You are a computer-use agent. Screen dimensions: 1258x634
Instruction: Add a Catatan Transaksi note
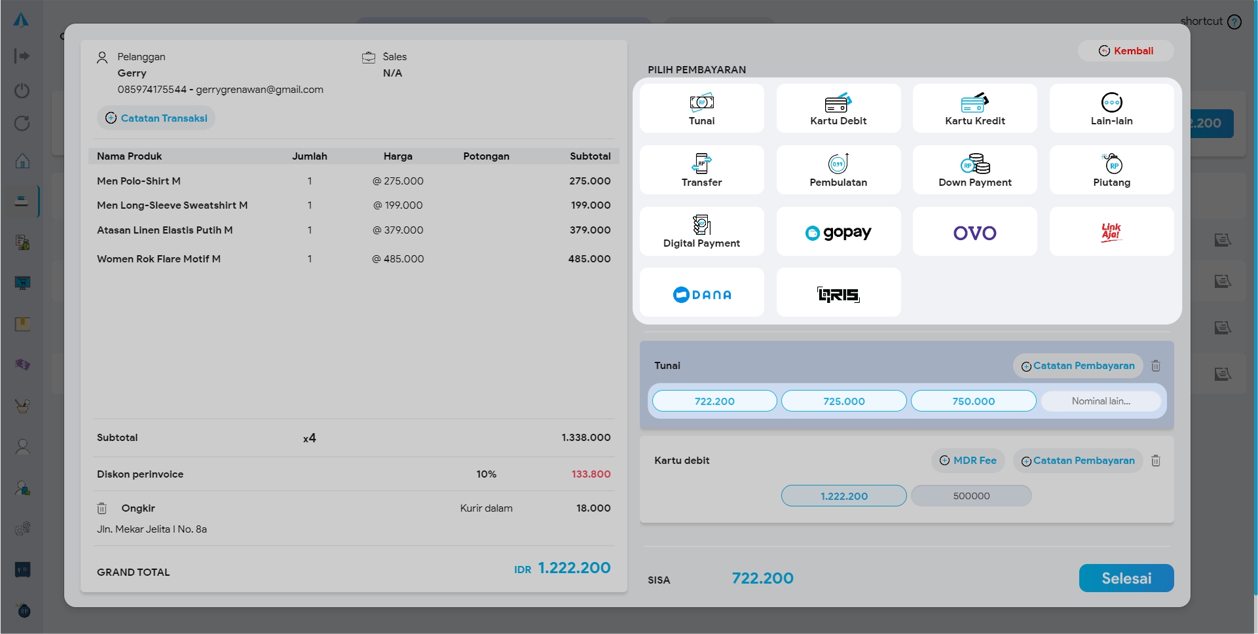pos(157,118)
